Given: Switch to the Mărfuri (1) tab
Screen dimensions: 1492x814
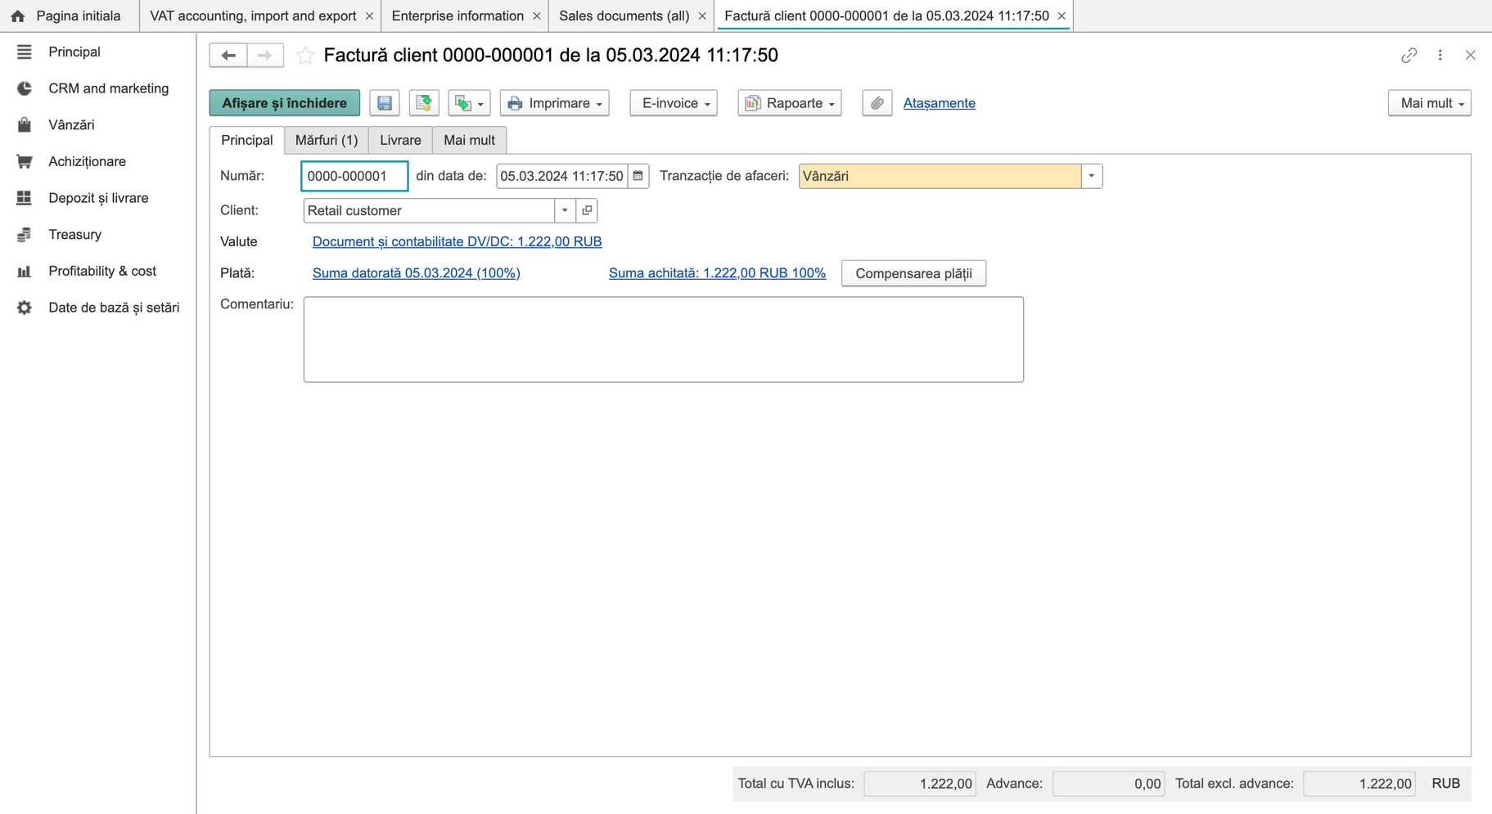Looking at the screenshot, I should point(327,140).
